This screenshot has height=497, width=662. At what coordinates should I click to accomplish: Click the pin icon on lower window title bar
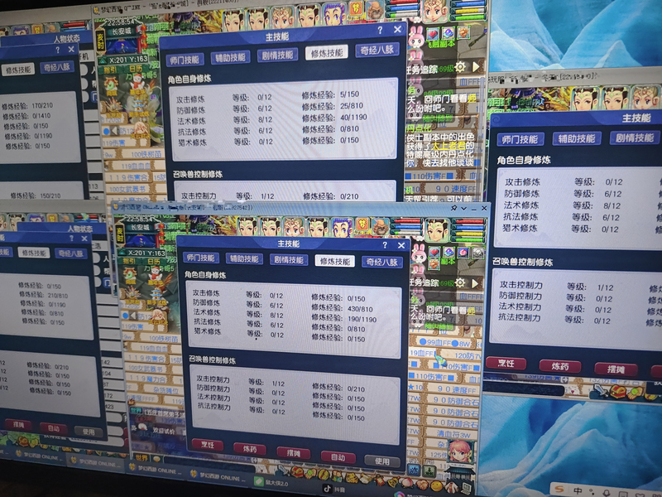click(453, 209)
